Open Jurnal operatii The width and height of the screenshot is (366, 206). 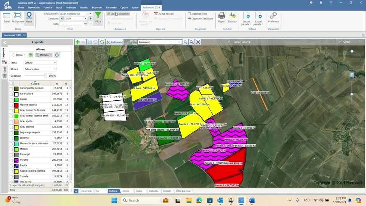pyautogui.click(x=164, y=14)
